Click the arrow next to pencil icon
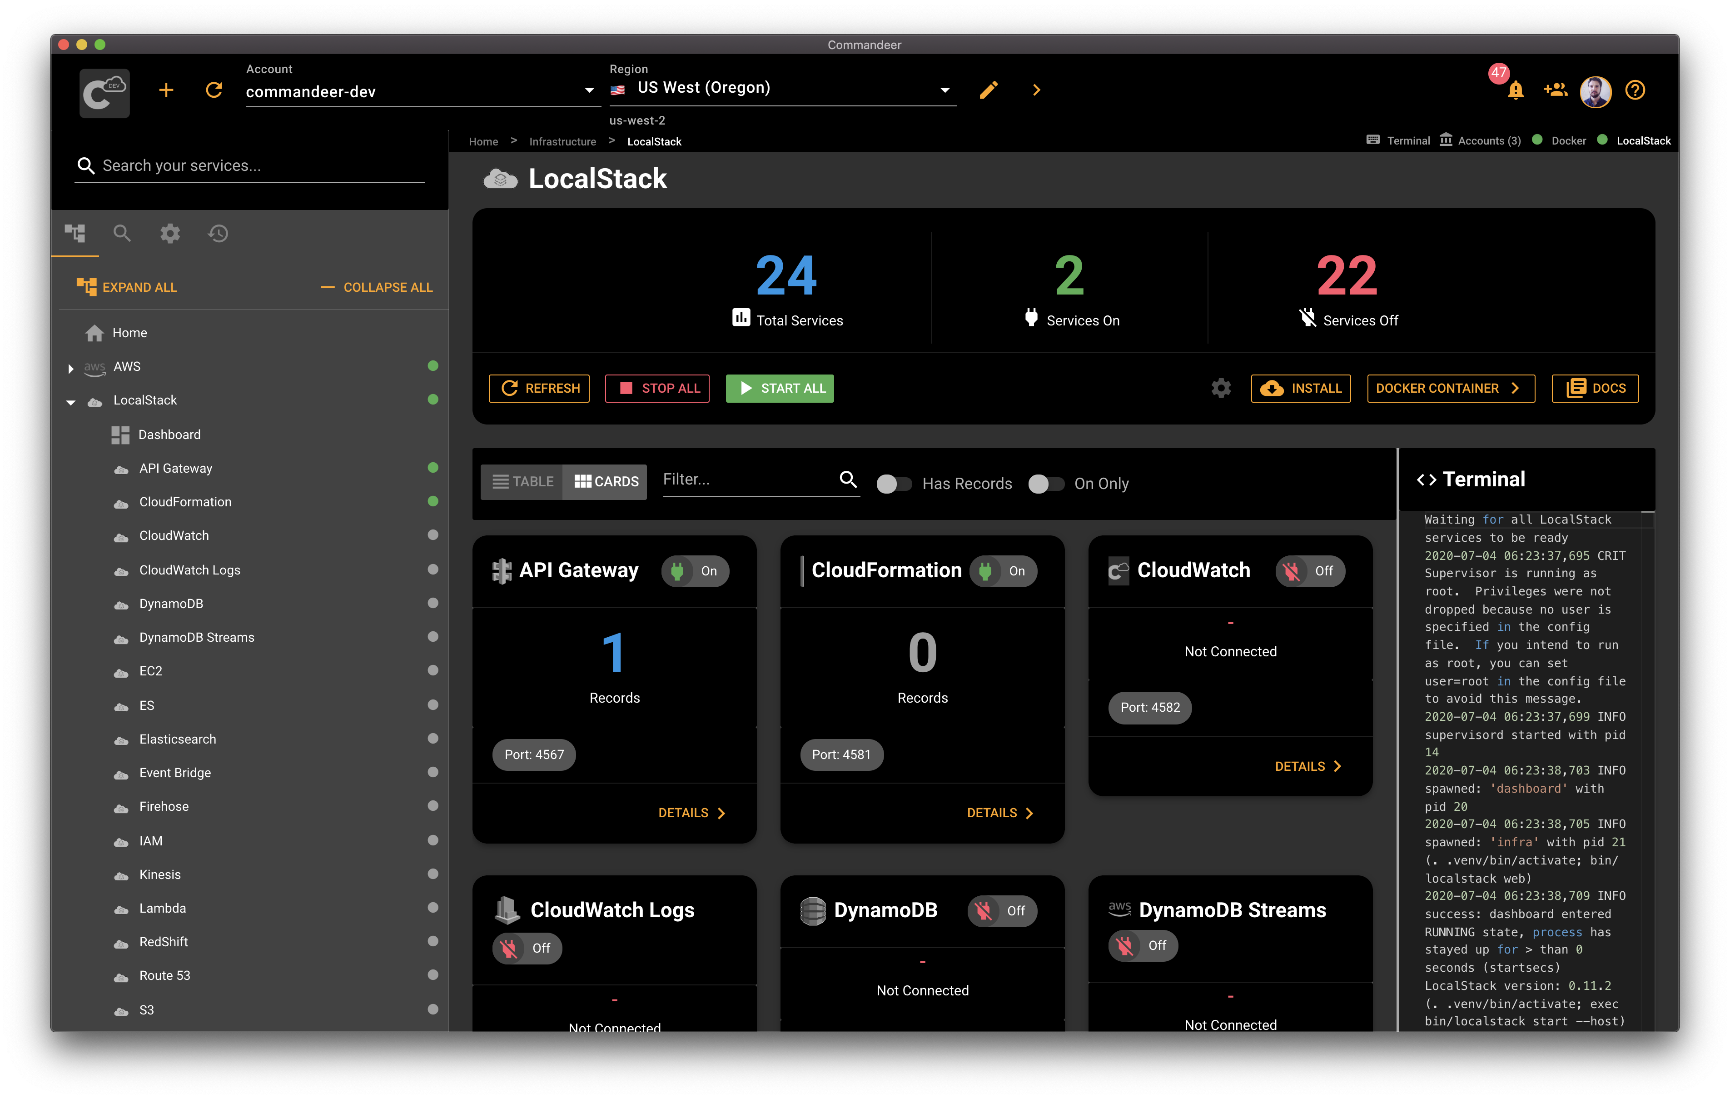Image resolution: width=1730 pixels, height=1099 pixels. (x=1036, y=90)
